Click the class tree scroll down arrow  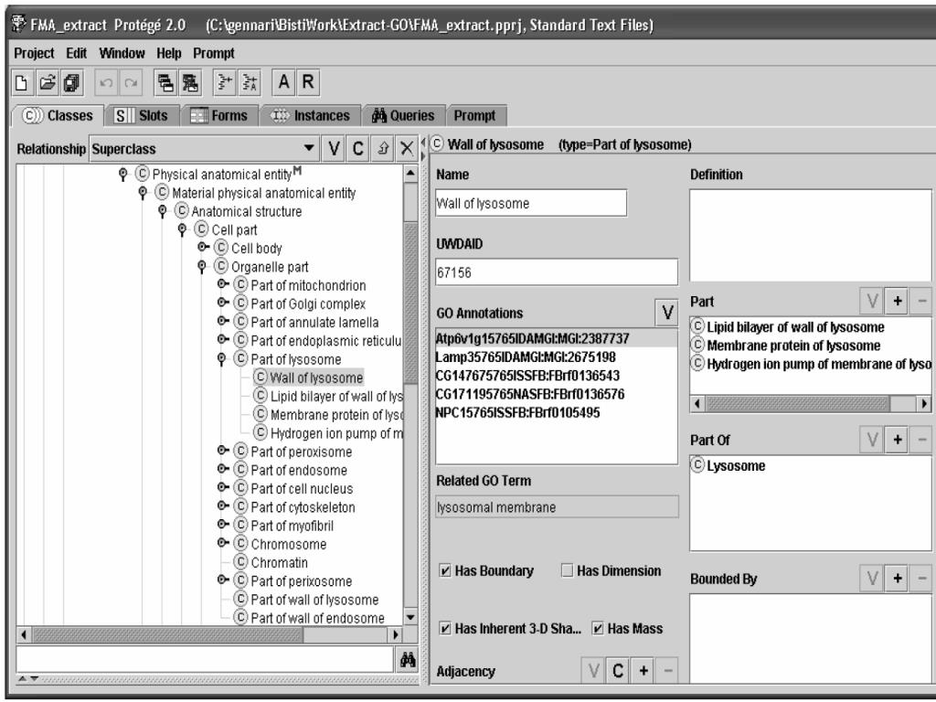tap(410, 617)
